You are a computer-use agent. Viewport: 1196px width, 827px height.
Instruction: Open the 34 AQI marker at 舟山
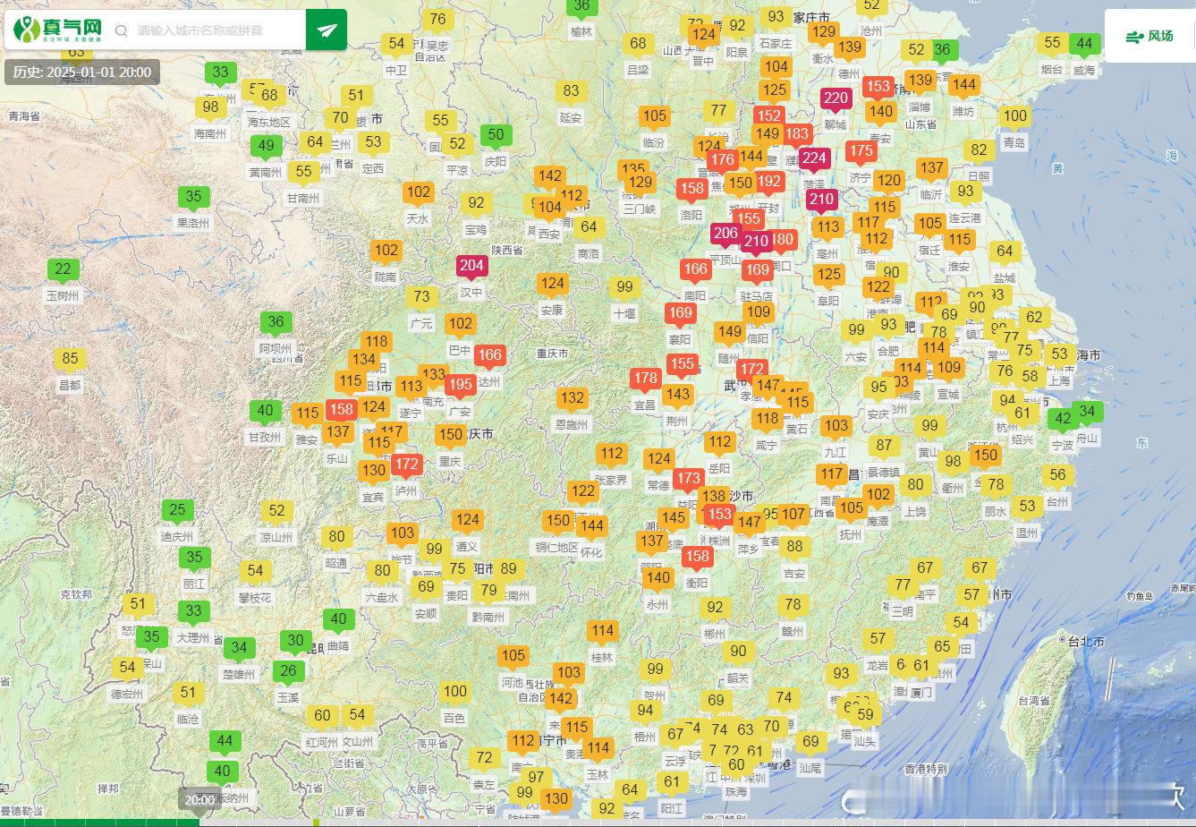[1088, 413]
